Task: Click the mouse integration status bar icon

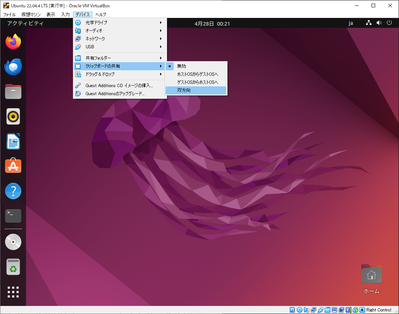Action: 355,310
